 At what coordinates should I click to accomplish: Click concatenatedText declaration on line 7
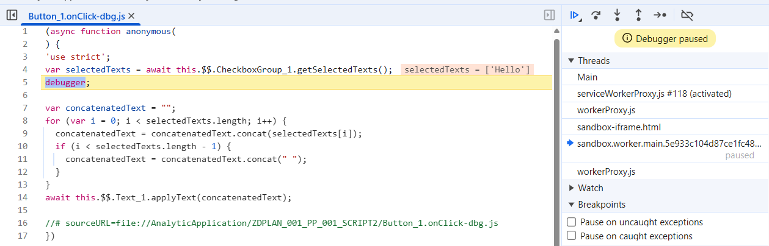pyautogui.click(x=111, y=108)
